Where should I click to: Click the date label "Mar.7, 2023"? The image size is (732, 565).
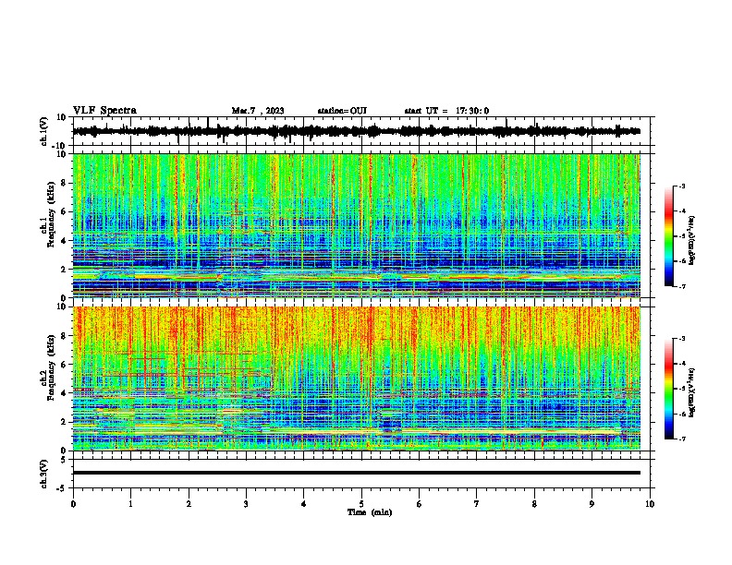coord(258,111)
